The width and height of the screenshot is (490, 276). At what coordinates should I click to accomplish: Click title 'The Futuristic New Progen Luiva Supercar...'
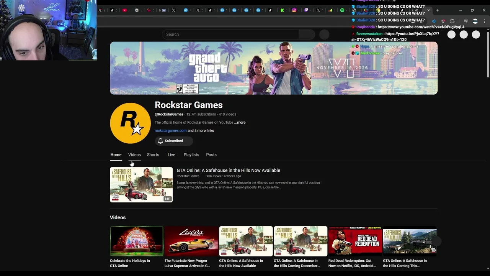click(187, 263)
